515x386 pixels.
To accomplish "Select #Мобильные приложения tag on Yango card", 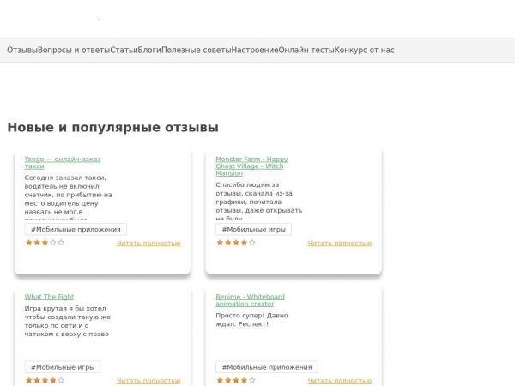I will tap(76, 229).
